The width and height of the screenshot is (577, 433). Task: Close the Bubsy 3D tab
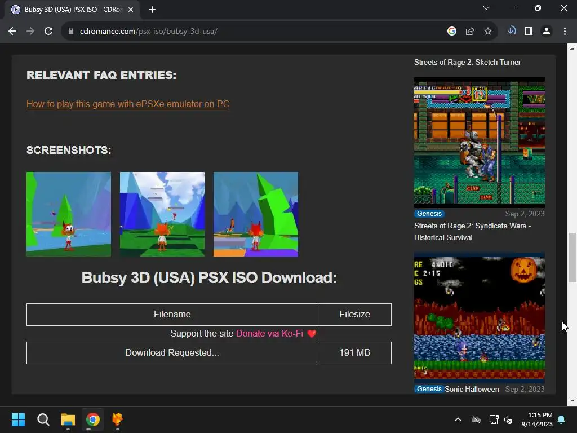click(131, 10)
